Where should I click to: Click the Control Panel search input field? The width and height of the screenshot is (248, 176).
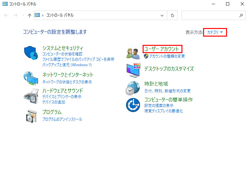point(214,15)
